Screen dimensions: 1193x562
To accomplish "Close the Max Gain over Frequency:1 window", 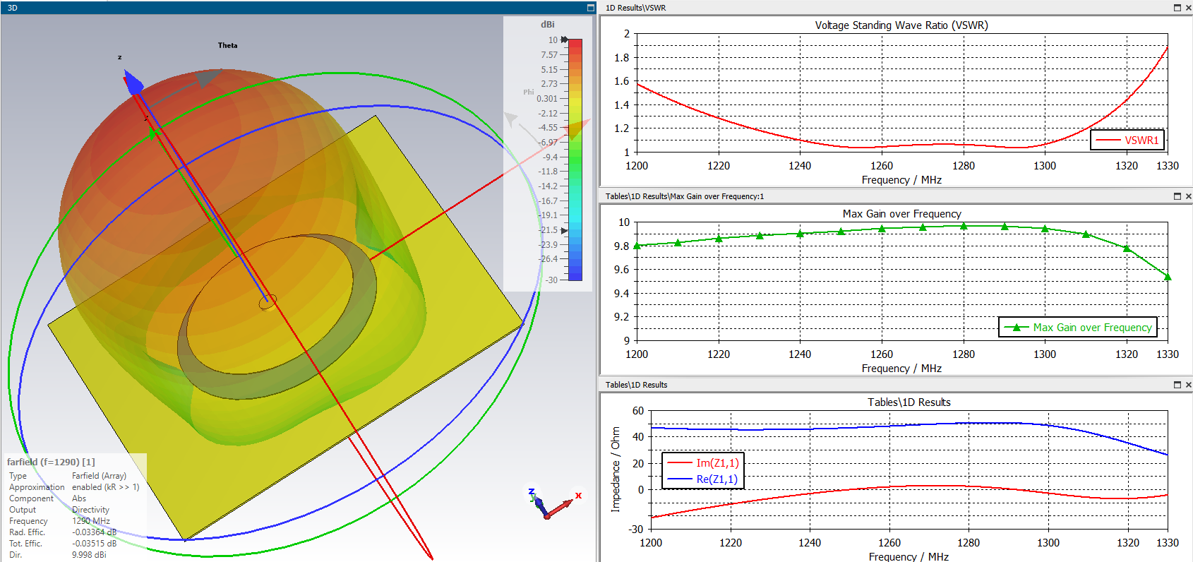I will (x=1188, y=196).
